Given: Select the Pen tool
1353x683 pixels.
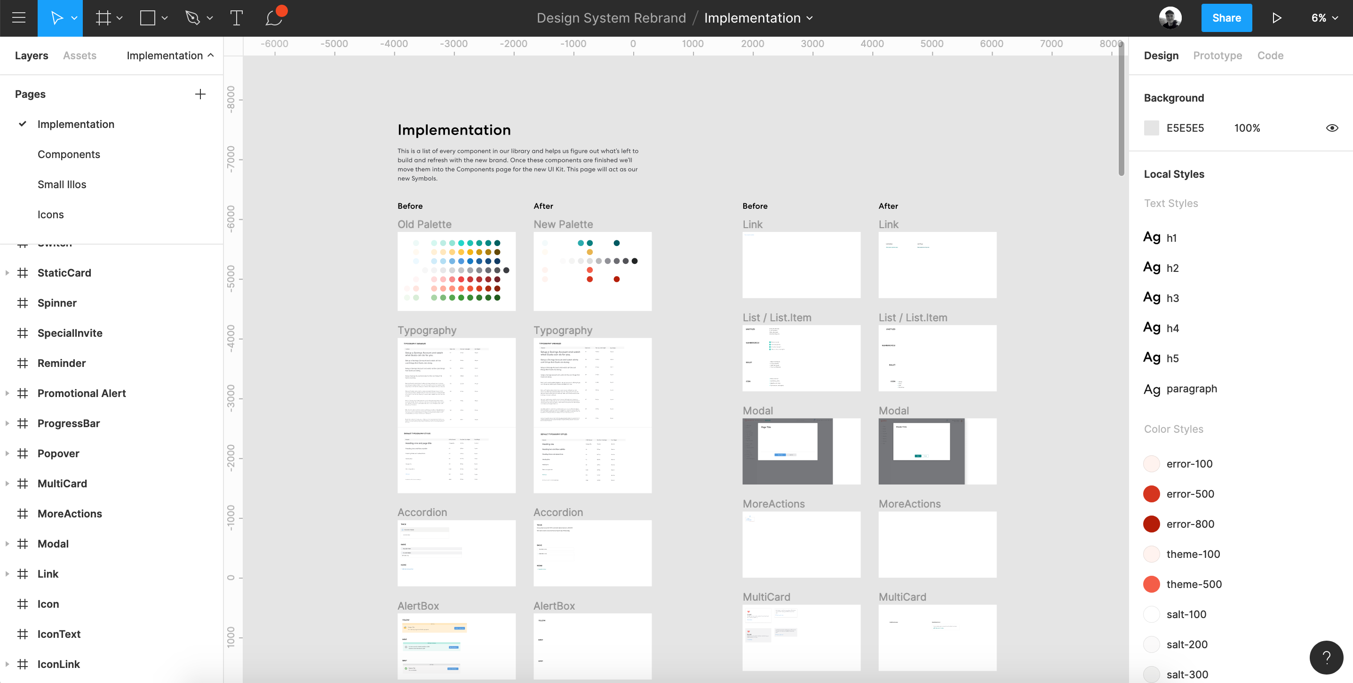Looking at the screenshot, I should coord(193,18).
